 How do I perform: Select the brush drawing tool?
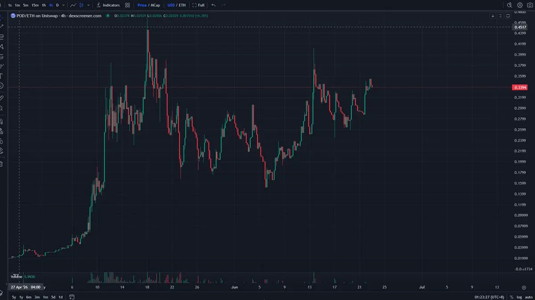point(2,66)
